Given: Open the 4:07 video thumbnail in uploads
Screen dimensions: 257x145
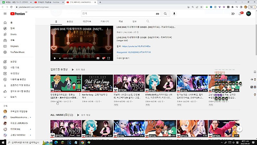Looking at the screenshot, I should pos(129,83).
